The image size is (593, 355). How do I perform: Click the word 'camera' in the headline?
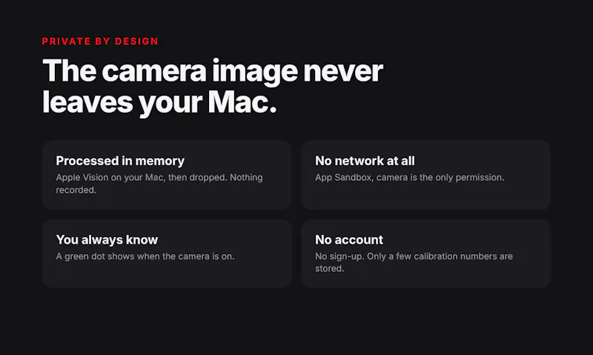154,72
